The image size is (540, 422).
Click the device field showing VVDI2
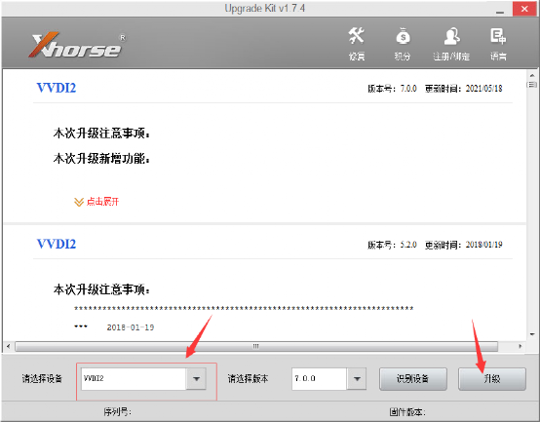134,379
